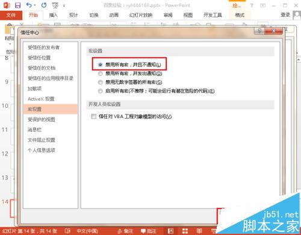Screen dimensions: 301x235
Task: Click the spell check icon in status bar
Action: (x=67, y=231)
